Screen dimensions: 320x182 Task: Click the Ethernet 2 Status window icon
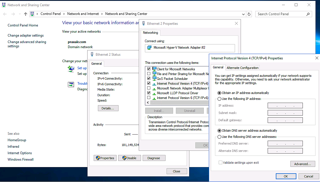click(92, 55)
